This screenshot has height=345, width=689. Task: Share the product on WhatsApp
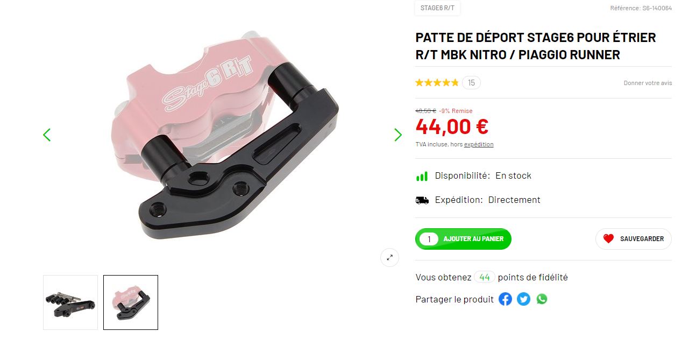coord(542,299)
